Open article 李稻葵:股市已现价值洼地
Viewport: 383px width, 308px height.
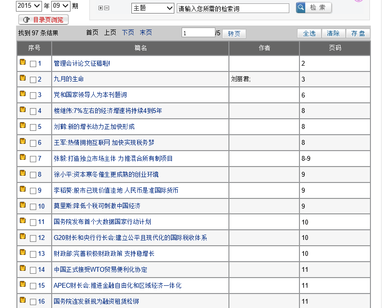(116, 190)
